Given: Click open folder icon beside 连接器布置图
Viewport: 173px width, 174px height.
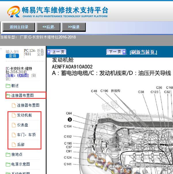Looking at the screenshot, I should pos(8,96).
